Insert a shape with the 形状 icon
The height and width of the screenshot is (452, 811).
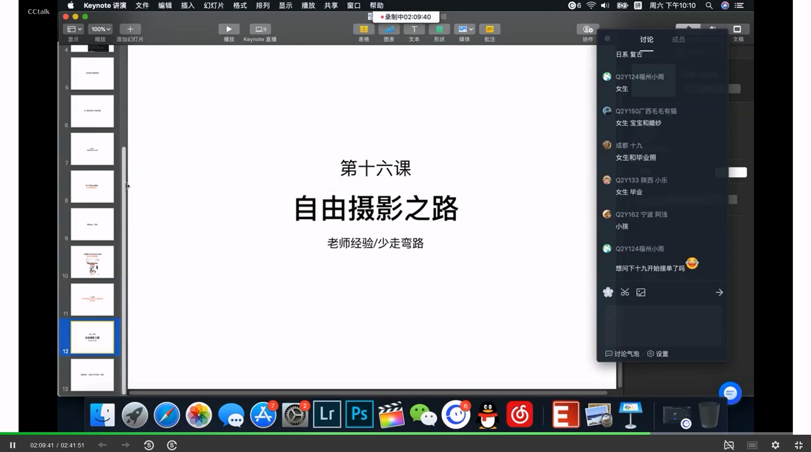[439, 29]
